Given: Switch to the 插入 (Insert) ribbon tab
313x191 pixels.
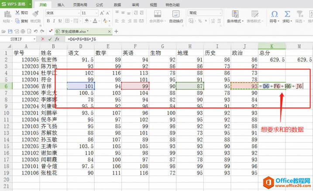Looking at the screenshot, I should pos(61,4).
